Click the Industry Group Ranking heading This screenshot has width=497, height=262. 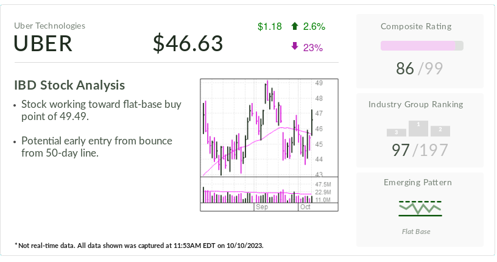[x=420, y=104]
